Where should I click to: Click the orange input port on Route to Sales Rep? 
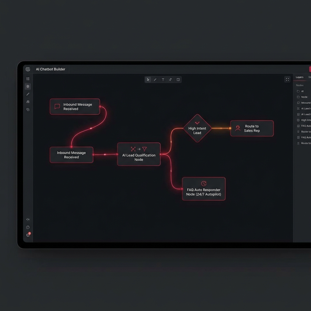click(x=230, y=128)
